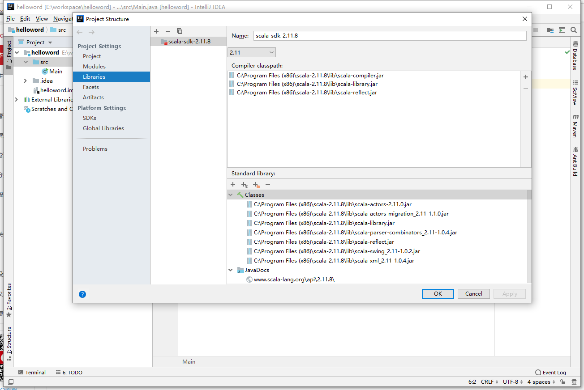Screen dimensions: 584x390
Task: Remove selected library with minus icon
Action: pyautogui.click(x=168, y=31)
